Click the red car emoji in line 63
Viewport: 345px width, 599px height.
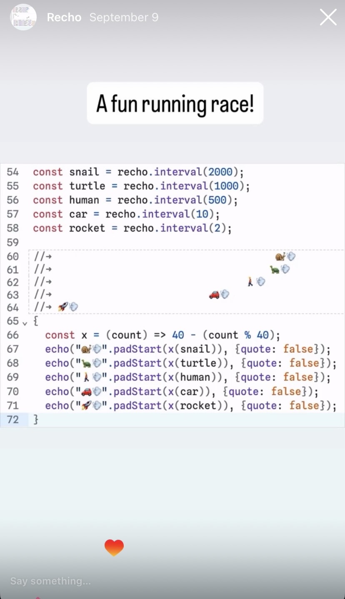click(214, 295)
